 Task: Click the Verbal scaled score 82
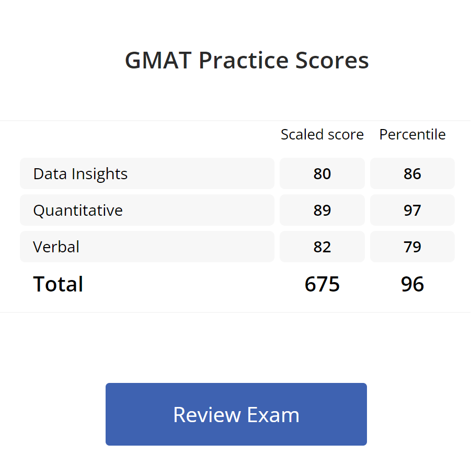[322, 247]
